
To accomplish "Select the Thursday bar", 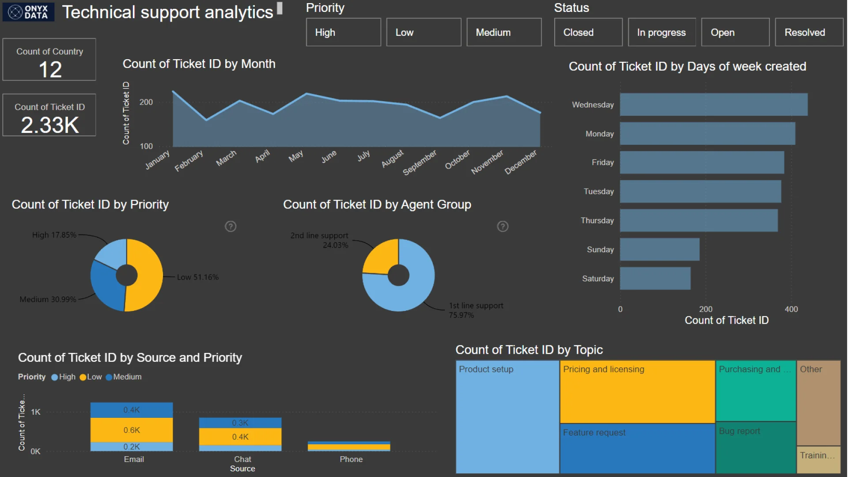I will pos(699,220).
